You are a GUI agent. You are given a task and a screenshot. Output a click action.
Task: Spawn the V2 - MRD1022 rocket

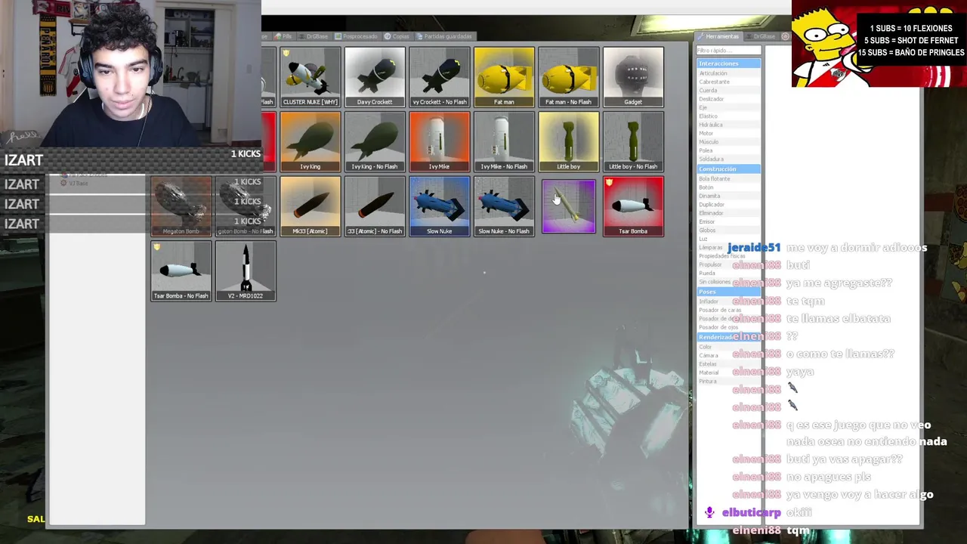(x=246, y=271)
